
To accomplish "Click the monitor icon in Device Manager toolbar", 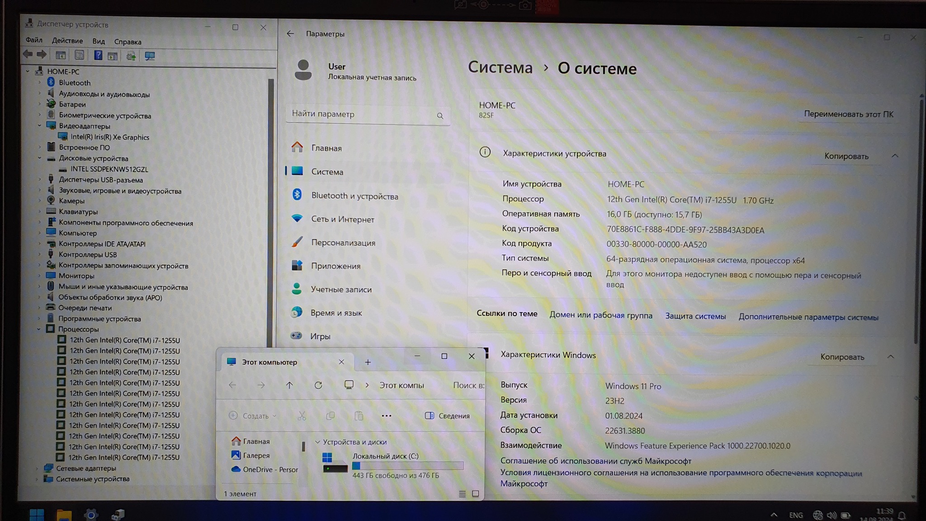I will [x=150, y=56].
